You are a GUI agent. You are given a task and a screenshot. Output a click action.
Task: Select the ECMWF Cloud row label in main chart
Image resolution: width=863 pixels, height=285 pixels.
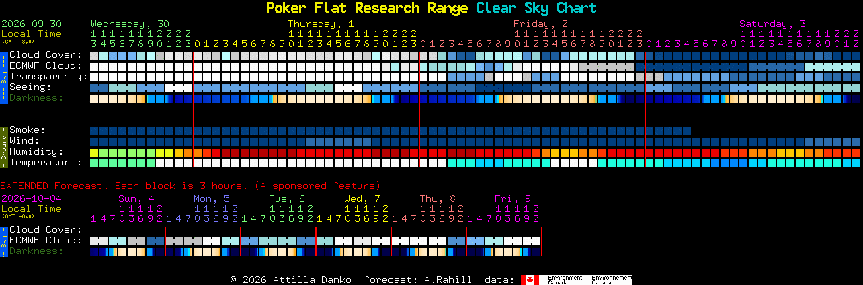pos(46,66)
